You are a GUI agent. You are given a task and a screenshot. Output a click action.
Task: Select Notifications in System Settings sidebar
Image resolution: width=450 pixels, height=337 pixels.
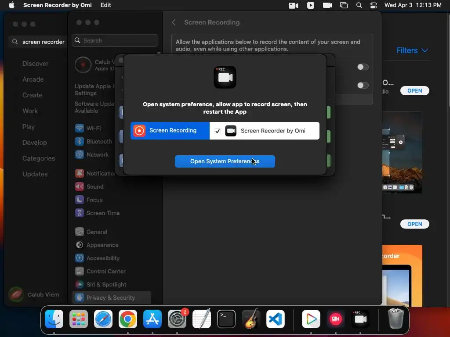pos(95,173)
